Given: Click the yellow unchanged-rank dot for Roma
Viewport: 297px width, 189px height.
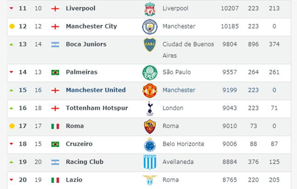Looking at the screenshot, I should pos(12,126).
